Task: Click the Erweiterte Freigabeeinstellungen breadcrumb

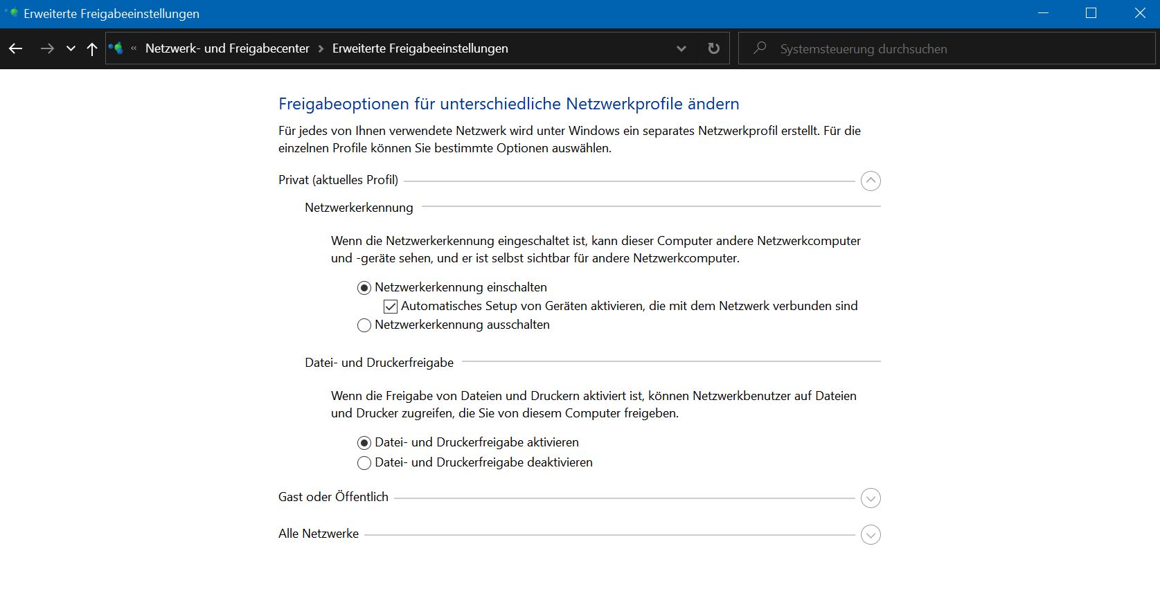Action: coord(420,48)
